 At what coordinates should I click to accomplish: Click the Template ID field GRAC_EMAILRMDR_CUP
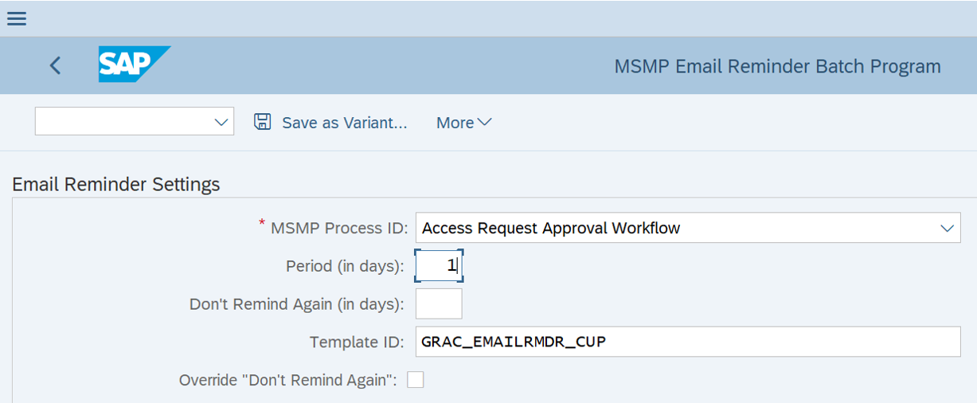[688, 342]
